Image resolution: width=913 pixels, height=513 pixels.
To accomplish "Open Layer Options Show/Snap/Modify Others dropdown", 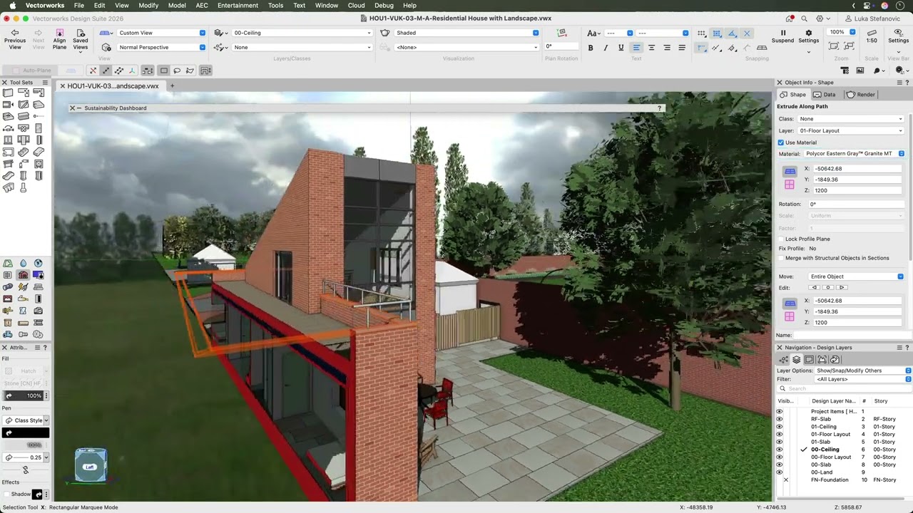I will click(863, 370).
